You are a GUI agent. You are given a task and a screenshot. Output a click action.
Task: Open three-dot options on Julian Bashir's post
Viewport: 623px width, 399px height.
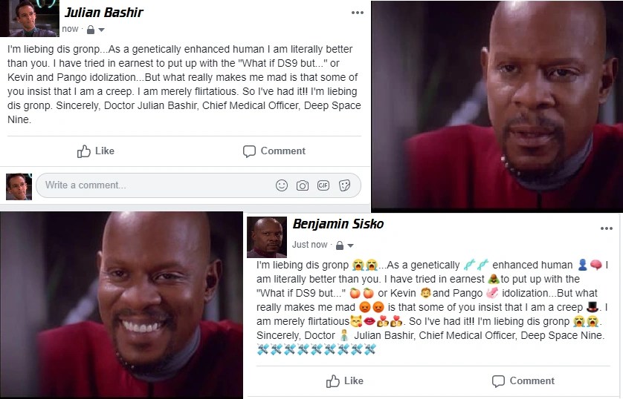click(357, 13)
